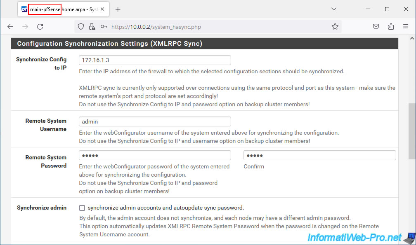Click the password Confirm field

click(320, 155)
